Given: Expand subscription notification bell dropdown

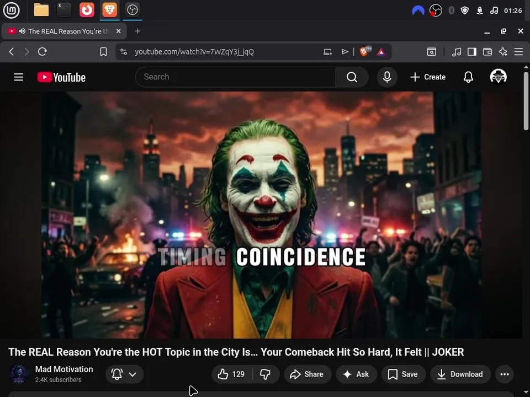Looking at the screenshot, I should click(125, 374).
